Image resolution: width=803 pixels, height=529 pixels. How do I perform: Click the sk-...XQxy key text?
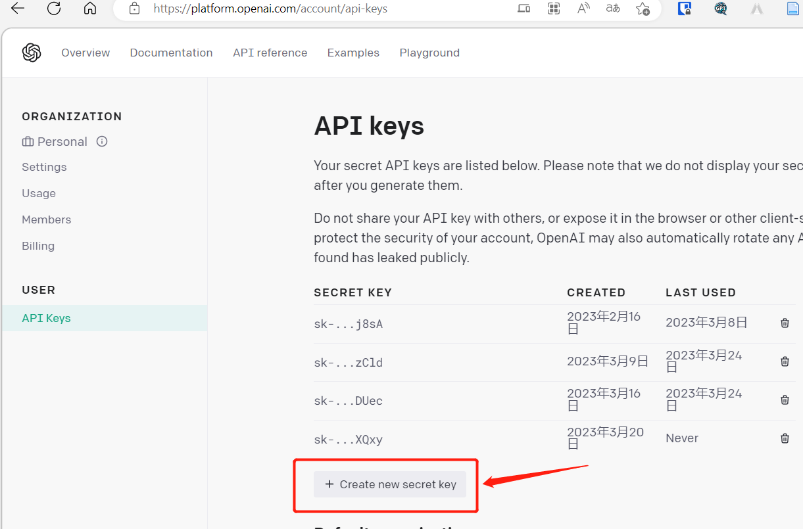coord(348,439)
